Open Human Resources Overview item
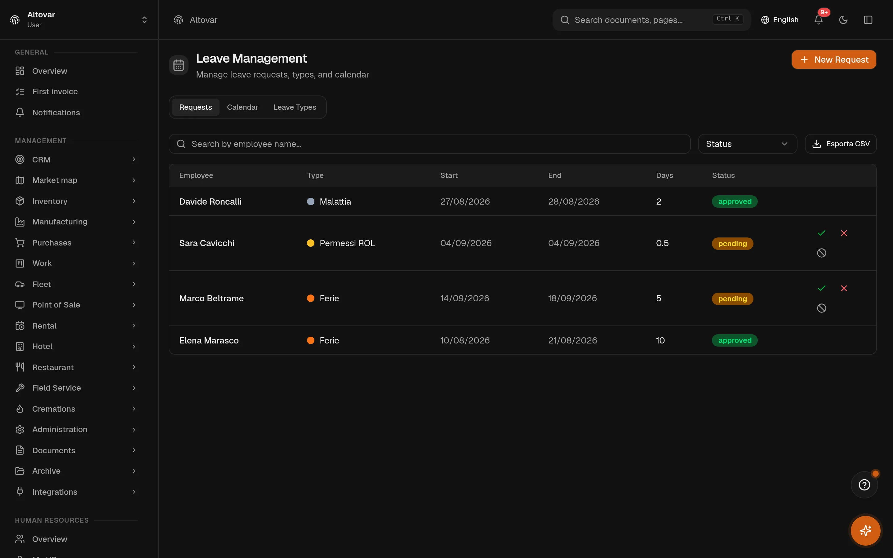 (x=76, y=539)
